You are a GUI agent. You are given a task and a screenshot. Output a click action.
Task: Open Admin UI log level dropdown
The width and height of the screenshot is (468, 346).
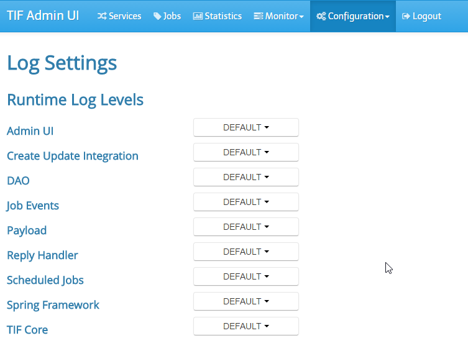[x=246, y=127]
